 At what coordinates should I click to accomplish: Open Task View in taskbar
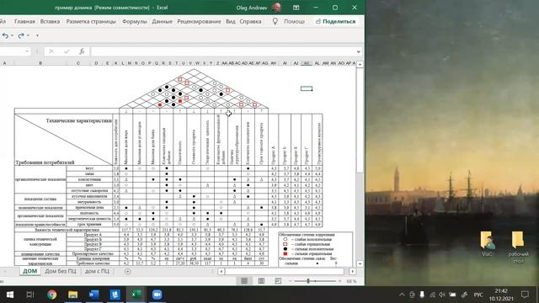click(30, 295)
